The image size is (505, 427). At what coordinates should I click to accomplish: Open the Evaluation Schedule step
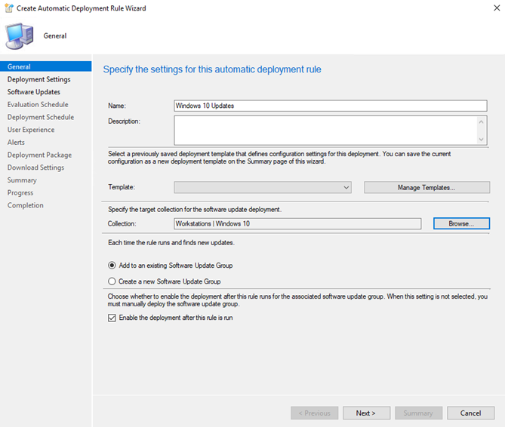click(38, 105)
